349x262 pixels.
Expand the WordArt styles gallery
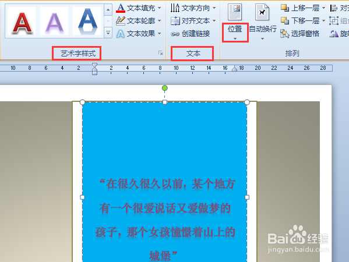[x=108, y=33]
